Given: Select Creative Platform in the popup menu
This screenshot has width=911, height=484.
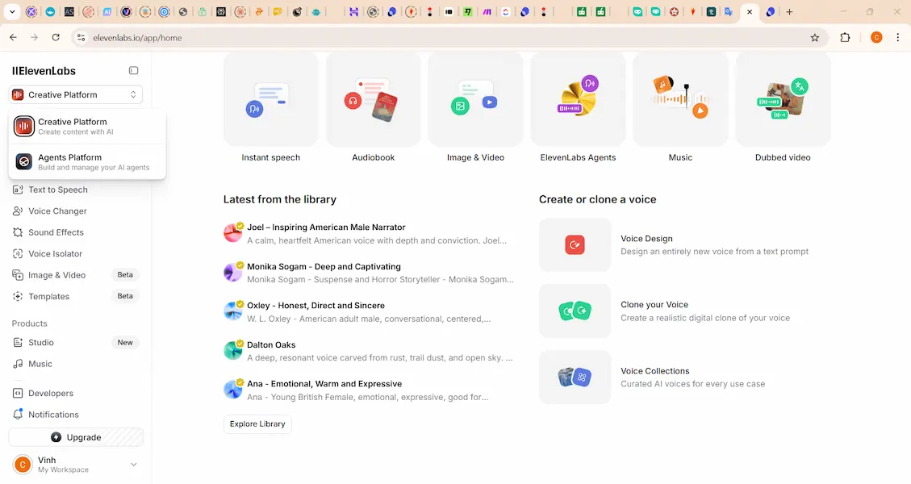Looking at the screenshot, I should coord(87,127).
